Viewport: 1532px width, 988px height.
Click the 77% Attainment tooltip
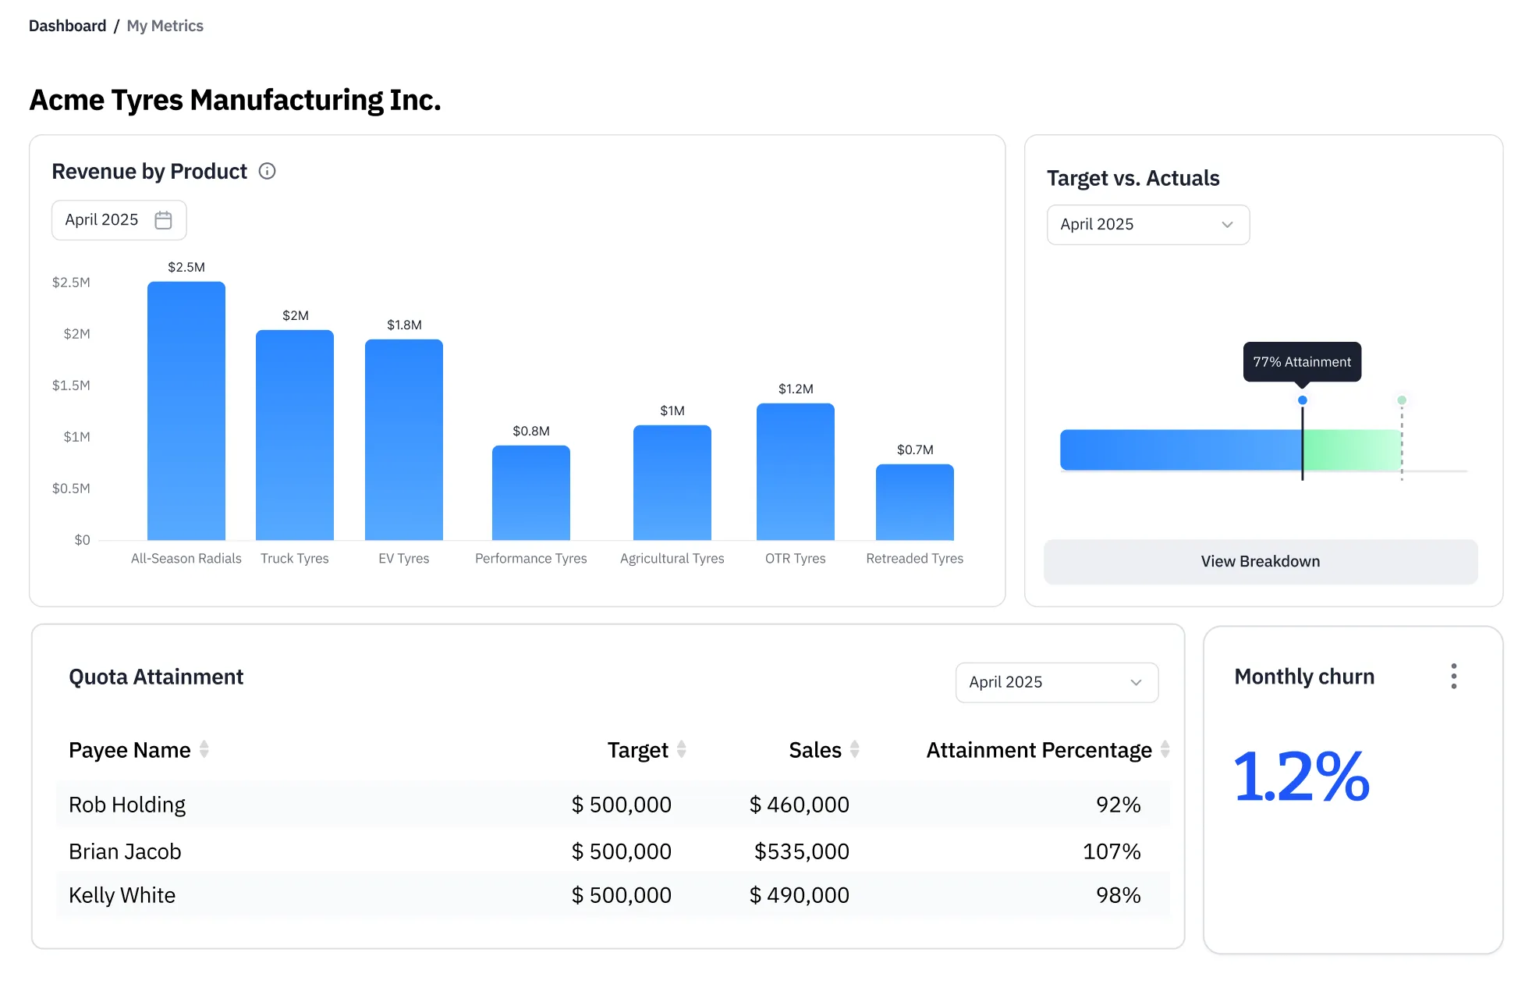click(1302, 362)
